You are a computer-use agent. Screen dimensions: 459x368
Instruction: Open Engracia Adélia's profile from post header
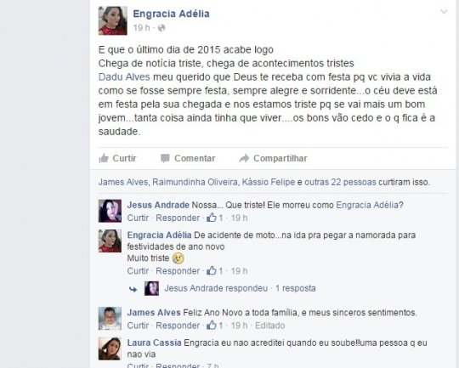(x=171, y=14)
